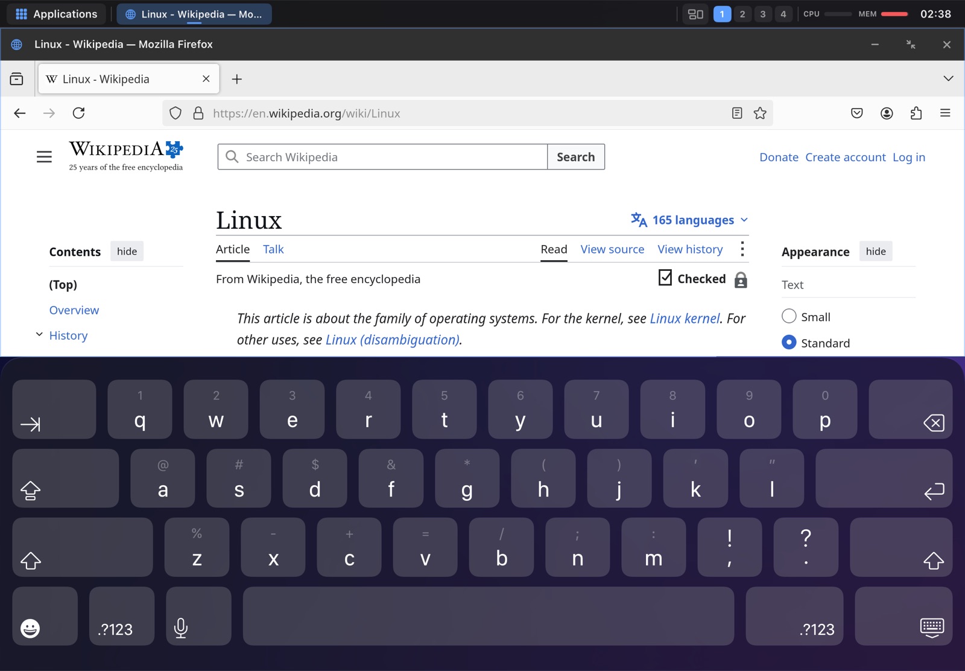965x671 pixels.
Task: Open Firefox reader view icon
Action: point(737,113)
